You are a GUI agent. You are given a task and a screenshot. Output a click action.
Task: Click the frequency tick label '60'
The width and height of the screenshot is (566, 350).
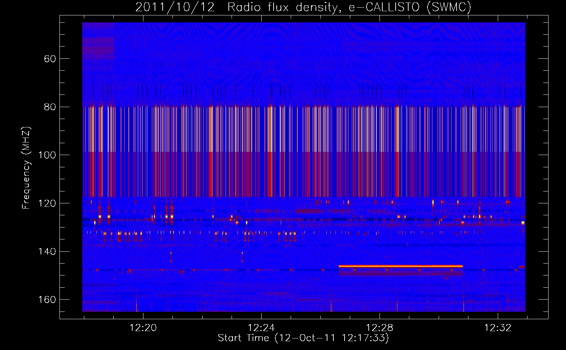(50, 59)
